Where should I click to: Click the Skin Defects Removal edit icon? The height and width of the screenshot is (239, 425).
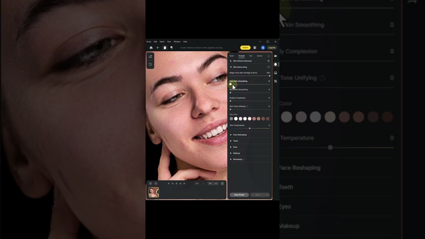point(269,61)
